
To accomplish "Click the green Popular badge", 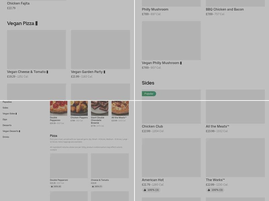I will [149, 94].
